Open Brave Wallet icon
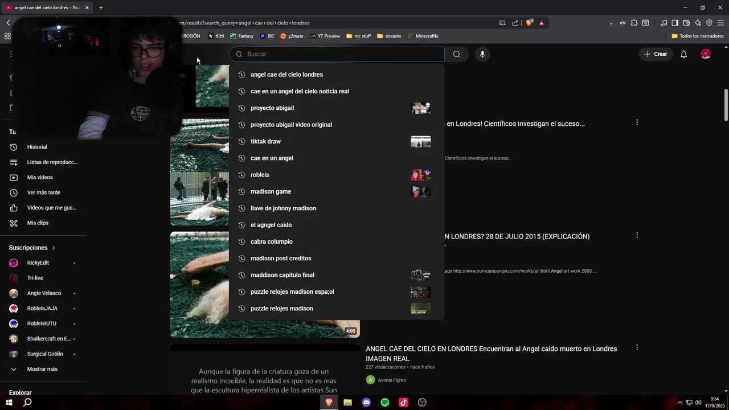 pos(686,23)
